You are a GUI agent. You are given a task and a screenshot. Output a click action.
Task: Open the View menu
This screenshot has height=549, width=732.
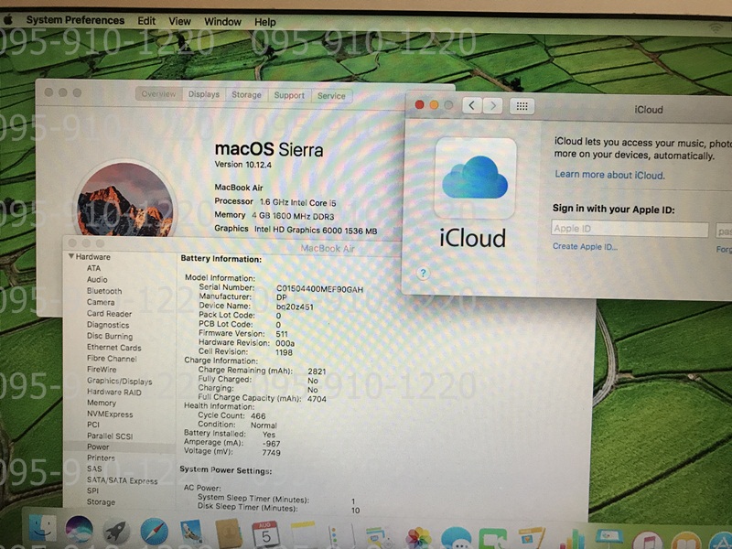pyautogui.click(x=179, y=21)
